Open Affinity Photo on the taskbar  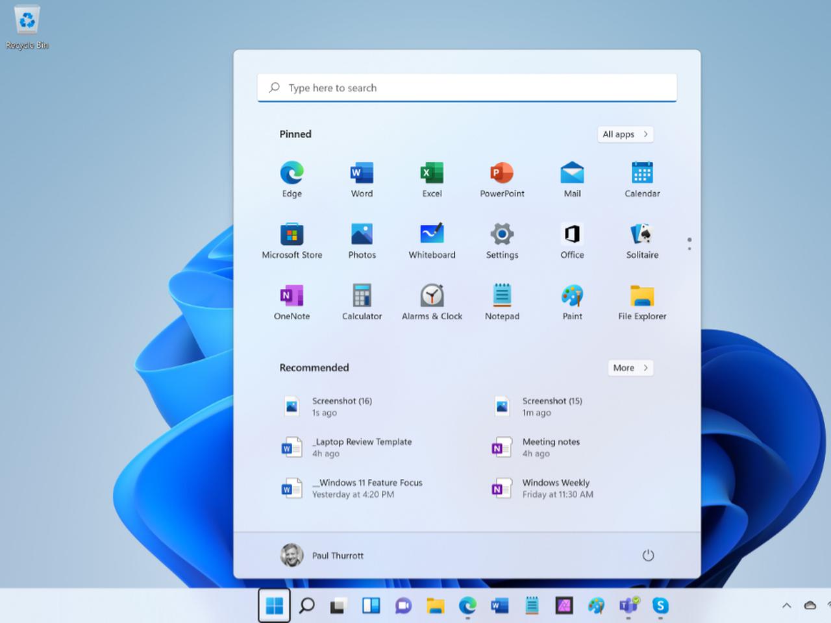pyautogui.click(x=564, y=605)
